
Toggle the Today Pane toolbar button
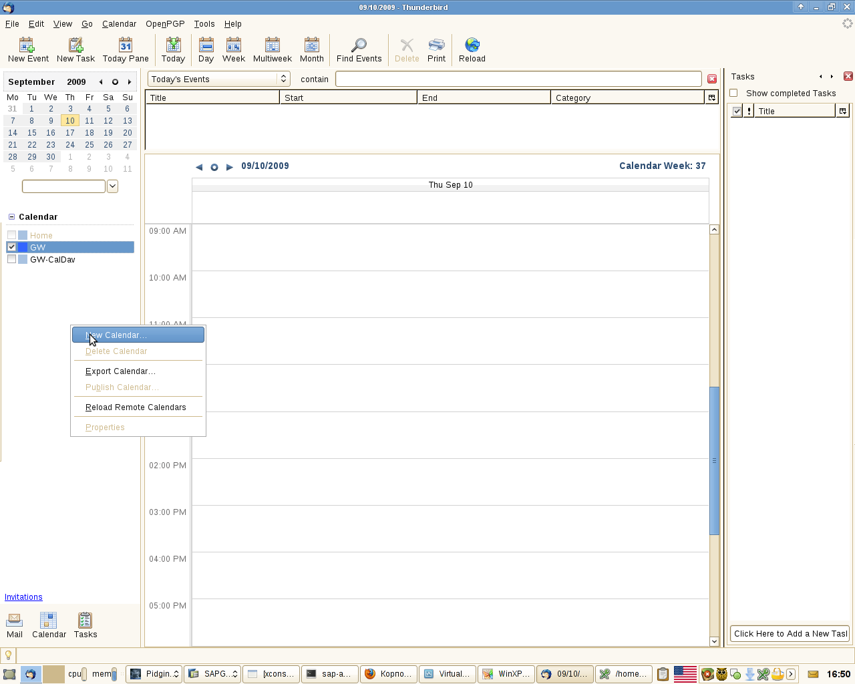[x=126, y=50]
